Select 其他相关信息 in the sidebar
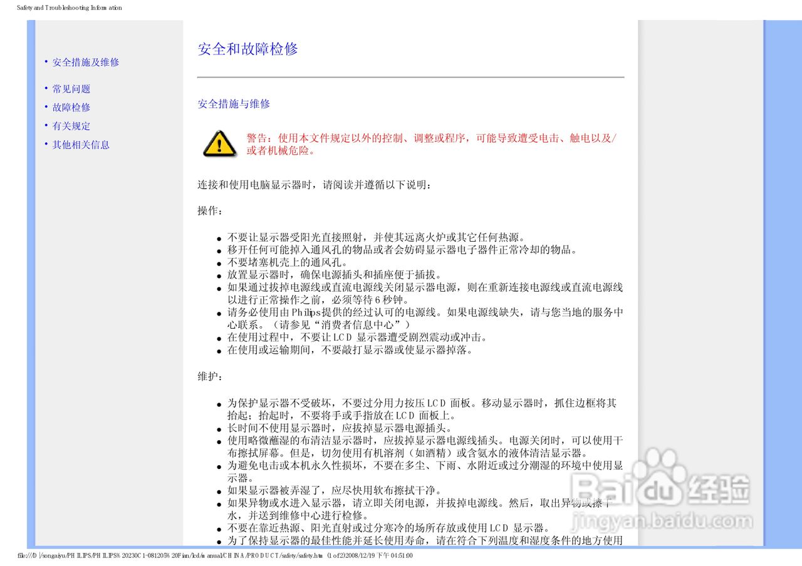This screenshot has width=802, height=566. point(81,145)
